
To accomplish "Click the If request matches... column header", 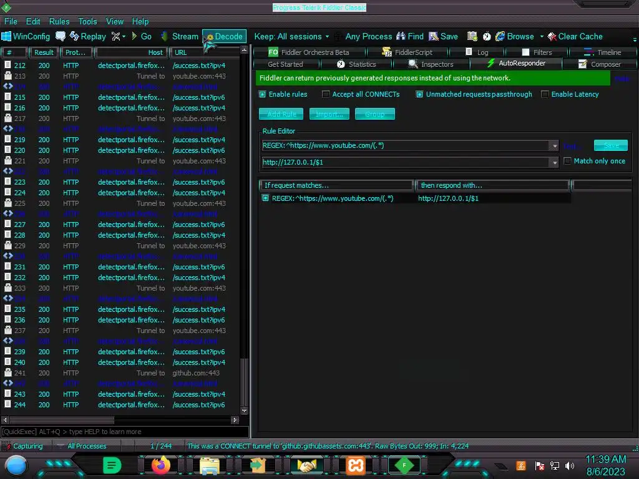I will [x=336, y=186].
